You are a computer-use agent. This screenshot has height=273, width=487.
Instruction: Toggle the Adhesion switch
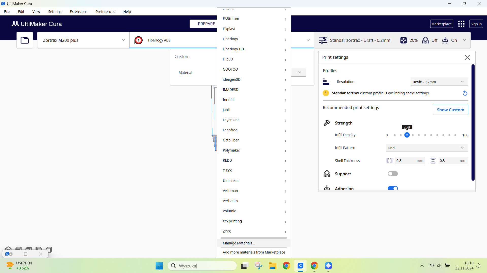pyautogui.click(x=393, y=188)
